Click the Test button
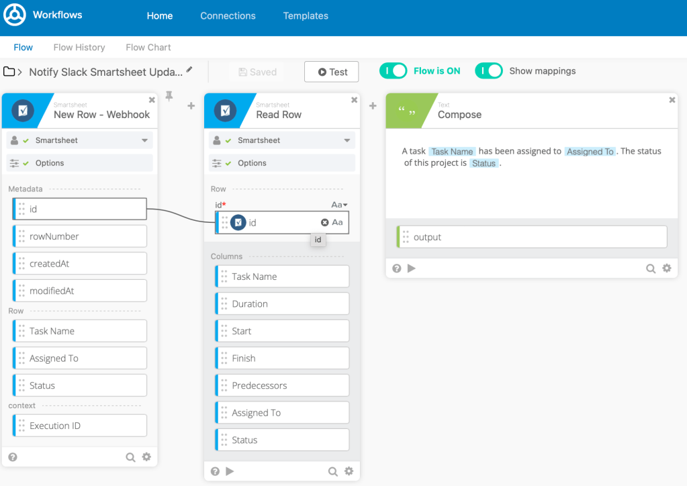 pos(332,72)
